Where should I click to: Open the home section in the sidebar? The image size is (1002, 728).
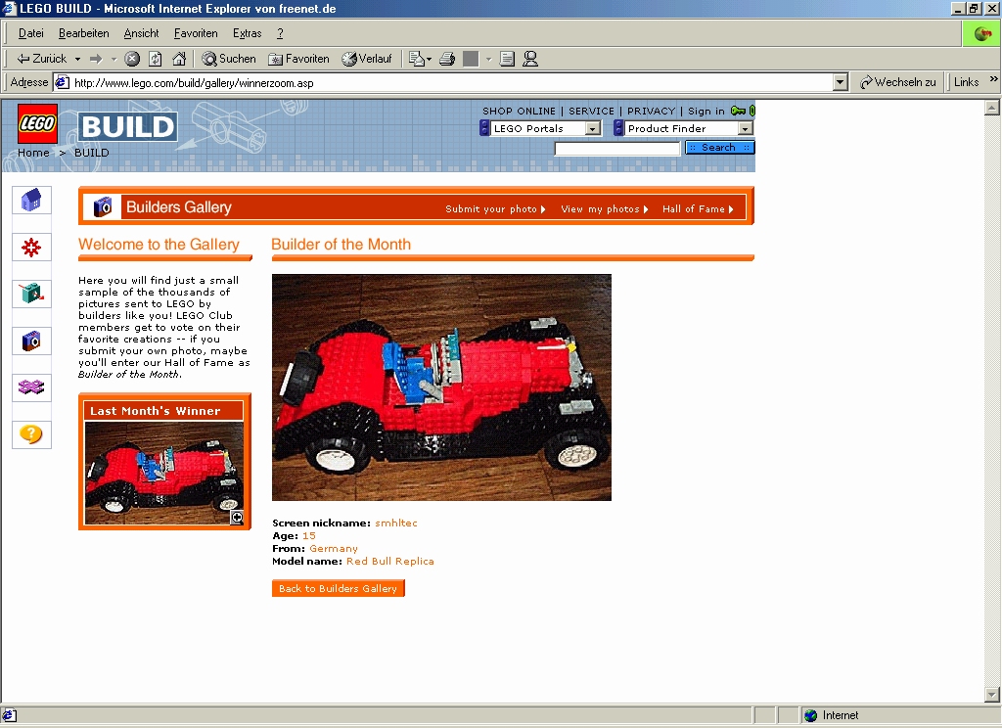31,199
